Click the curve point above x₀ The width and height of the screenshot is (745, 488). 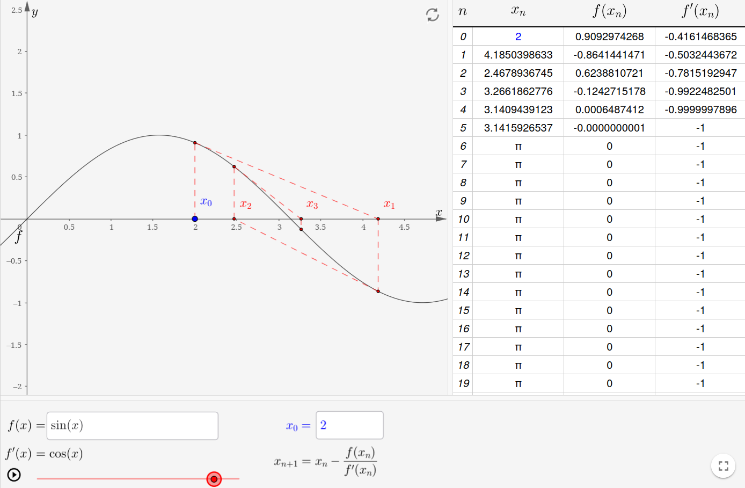tap(195, 143)
